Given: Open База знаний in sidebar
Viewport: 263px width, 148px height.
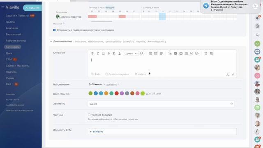Looking at the screenshot, I should tap(14, 35).
